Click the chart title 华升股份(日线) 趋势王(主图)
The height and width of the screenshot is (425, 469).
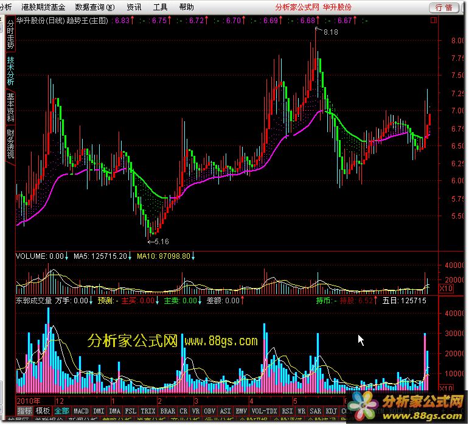(62, 20)
